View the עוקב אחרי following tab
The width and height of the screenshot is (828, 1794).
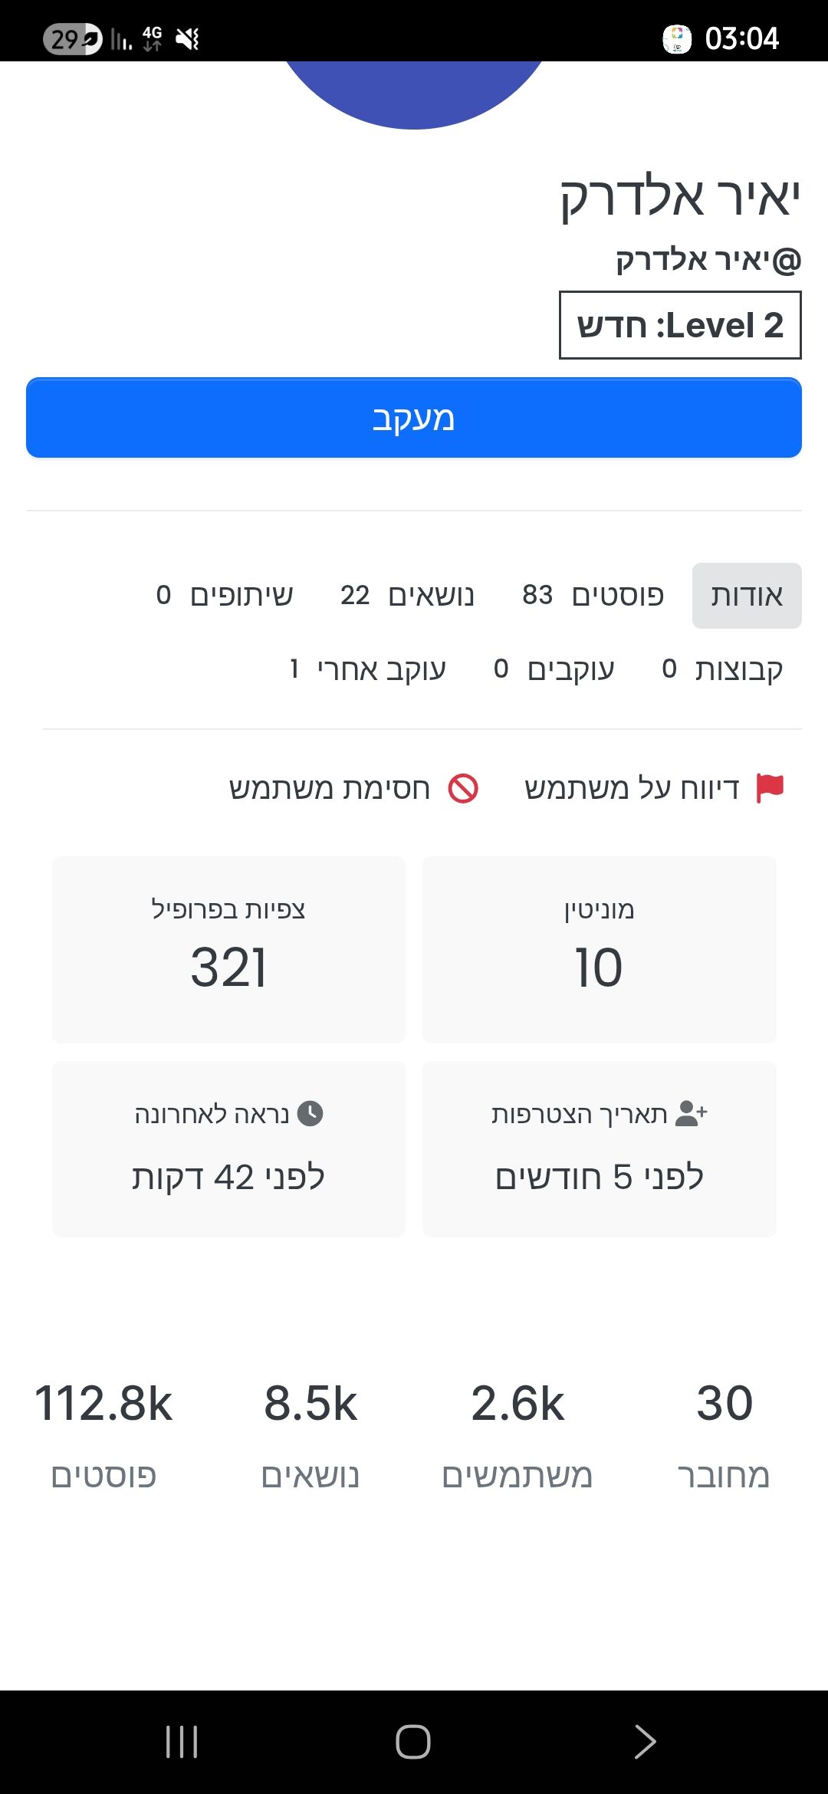[368, 669]
